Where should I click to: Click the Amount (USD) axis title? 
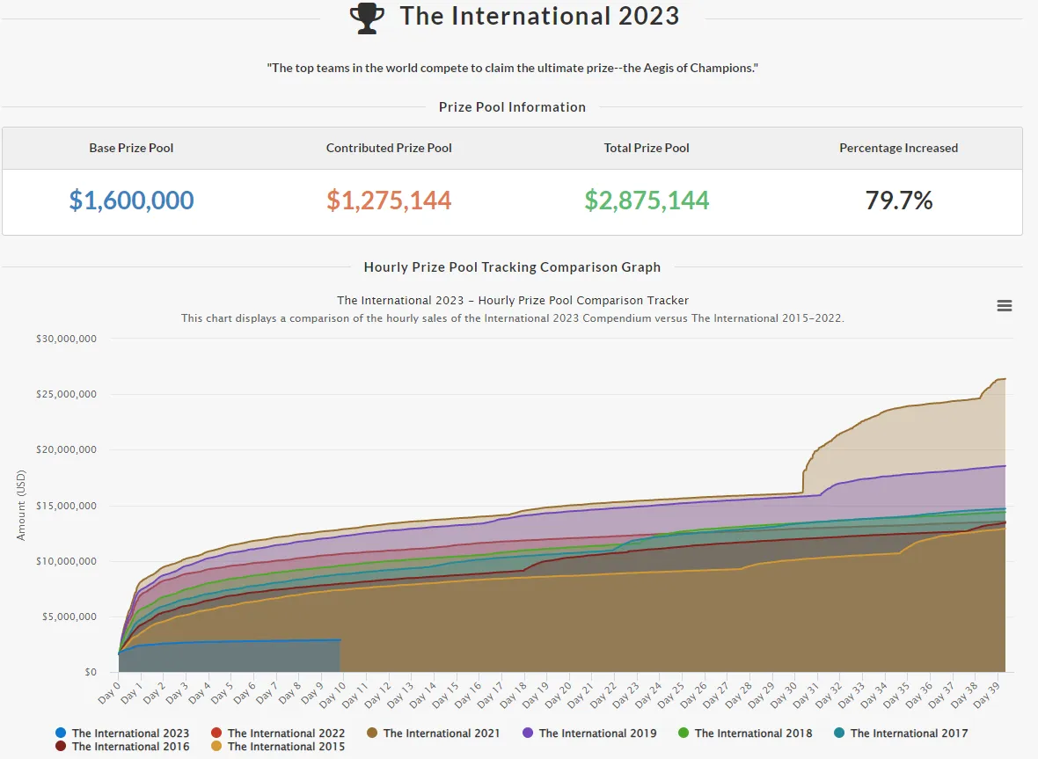click(x=21, y=506)
